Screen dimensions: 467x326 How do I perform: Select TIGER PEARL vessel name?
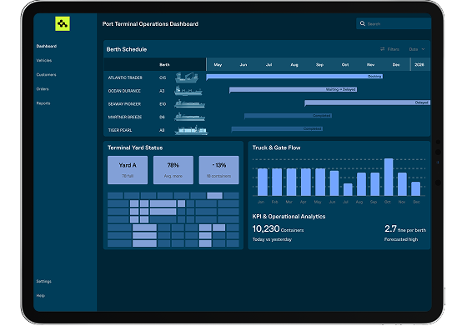[120, 130]
